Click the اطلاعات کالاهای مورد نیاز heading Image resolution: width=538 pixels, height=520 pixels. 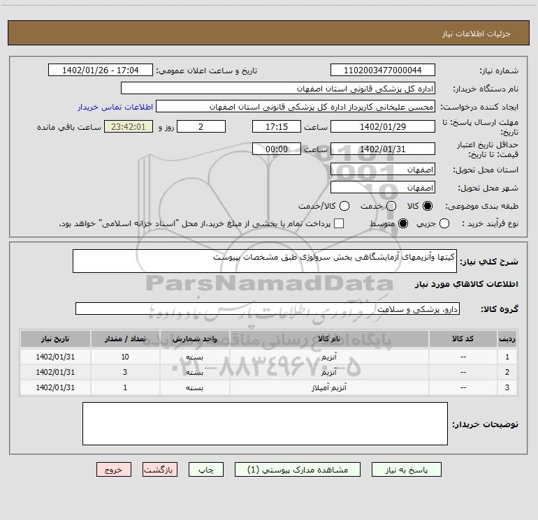[466, 284]
